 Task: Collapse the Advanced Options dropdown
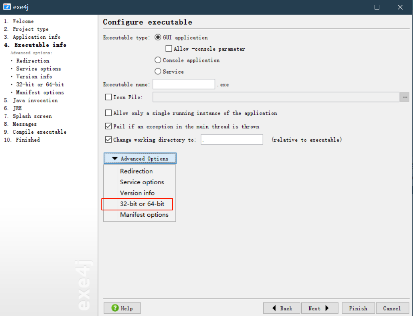tap(140, 159)
